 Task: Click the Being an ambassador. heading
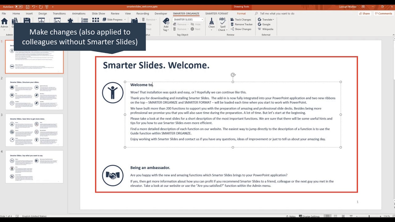[150, 168]
